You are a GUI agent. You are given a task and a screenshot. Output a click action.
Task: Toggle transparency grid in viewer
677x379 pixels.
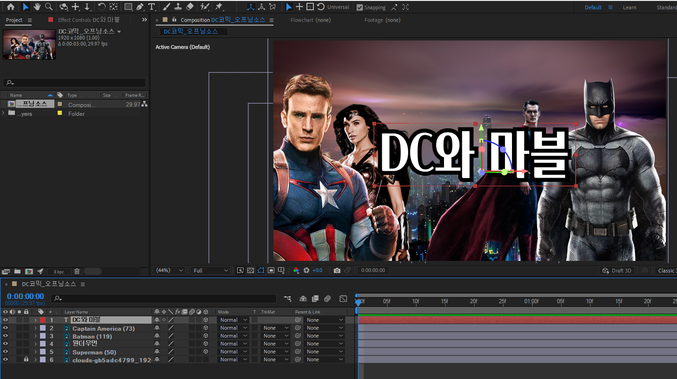250,270
